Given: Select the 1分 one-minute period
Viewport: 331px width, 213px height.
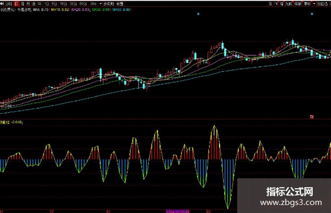Looking at the screenshot, I should (47, 3).
